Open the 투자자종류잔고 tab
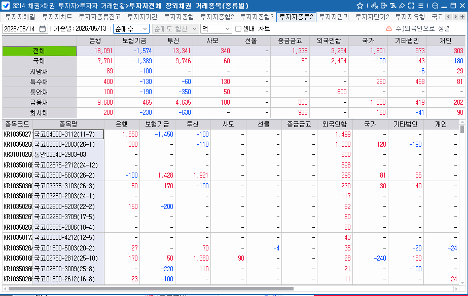468x296 pixels. pyautogui.click(x=100, y=17)
